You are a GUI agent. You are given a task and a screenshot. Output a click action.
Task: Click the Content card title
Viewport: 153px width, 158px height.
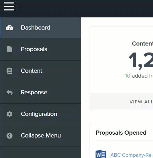(x=143, y=44)
